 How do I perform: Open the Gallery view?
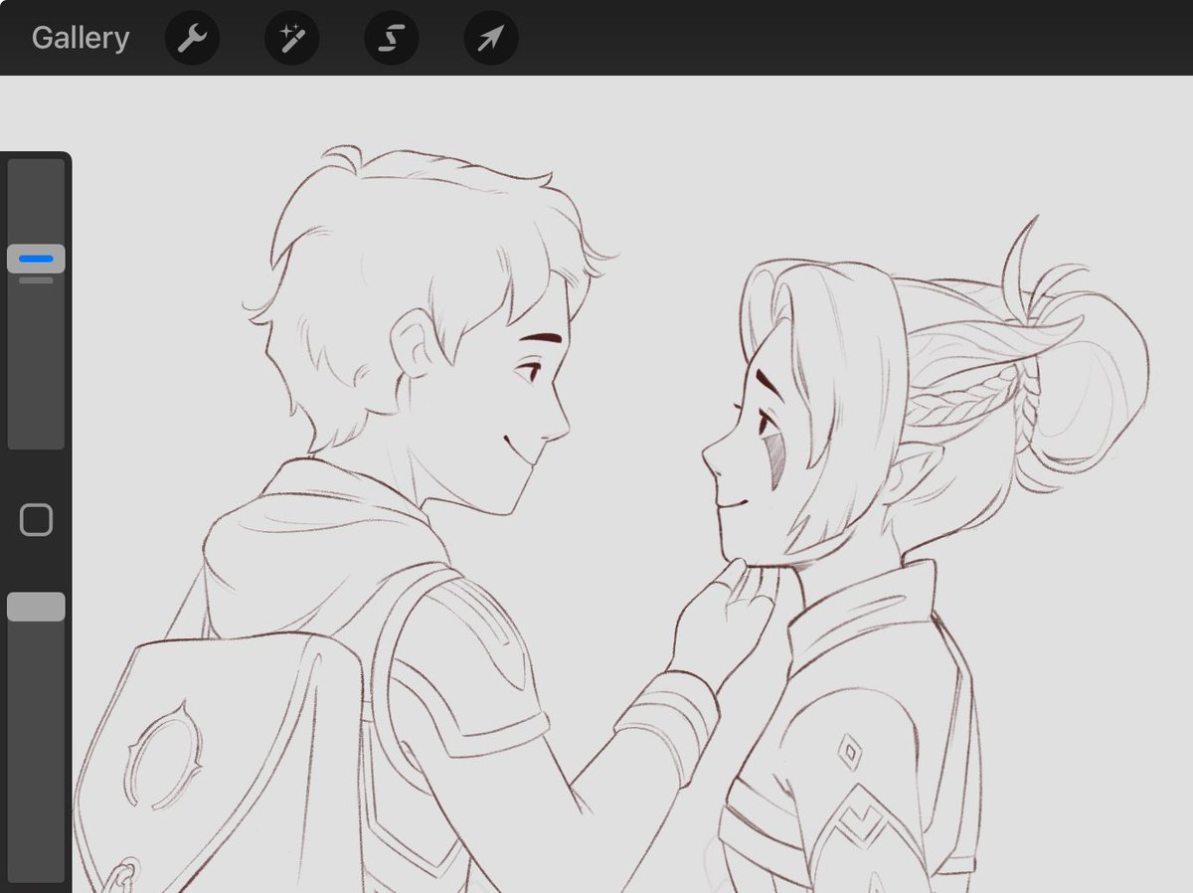81,39
